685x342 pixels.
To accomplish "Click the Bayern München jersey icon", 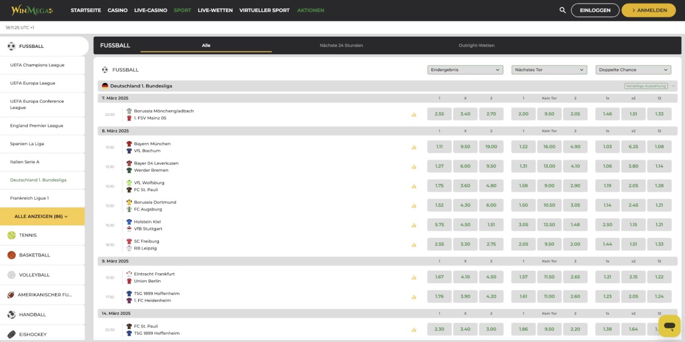I will coord(129,144).
